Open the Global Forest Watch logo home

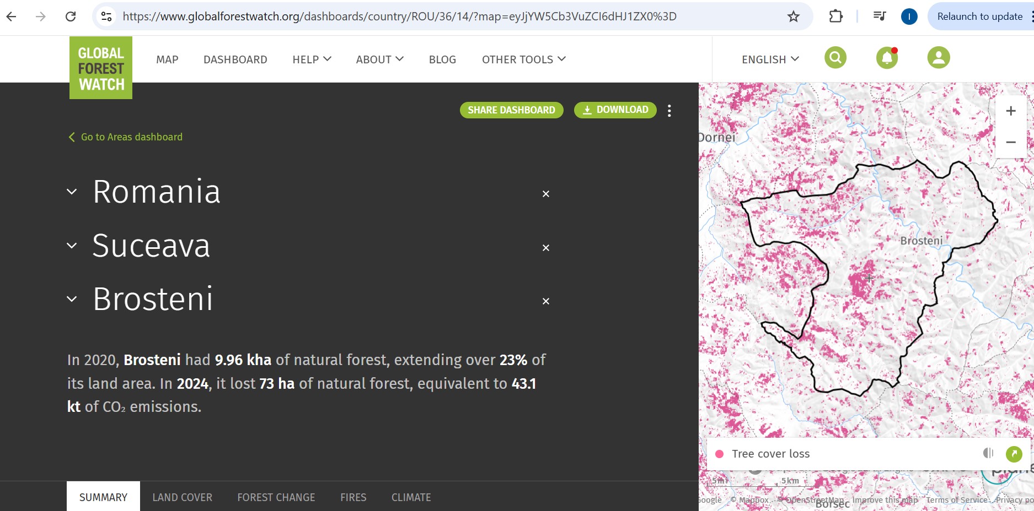point(101,68)
